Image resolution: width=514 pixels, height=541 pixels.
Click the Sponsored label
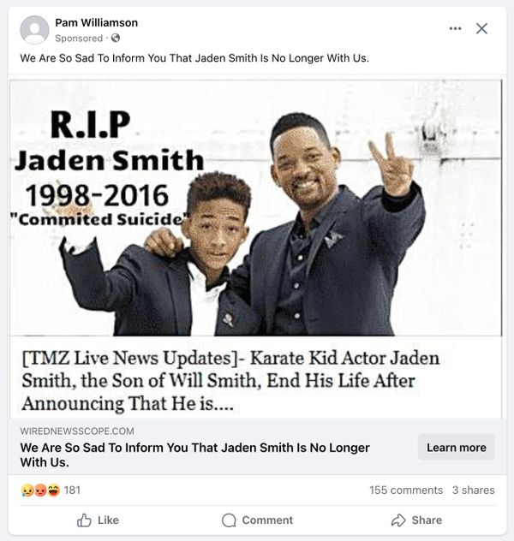[x=79, y=38]
